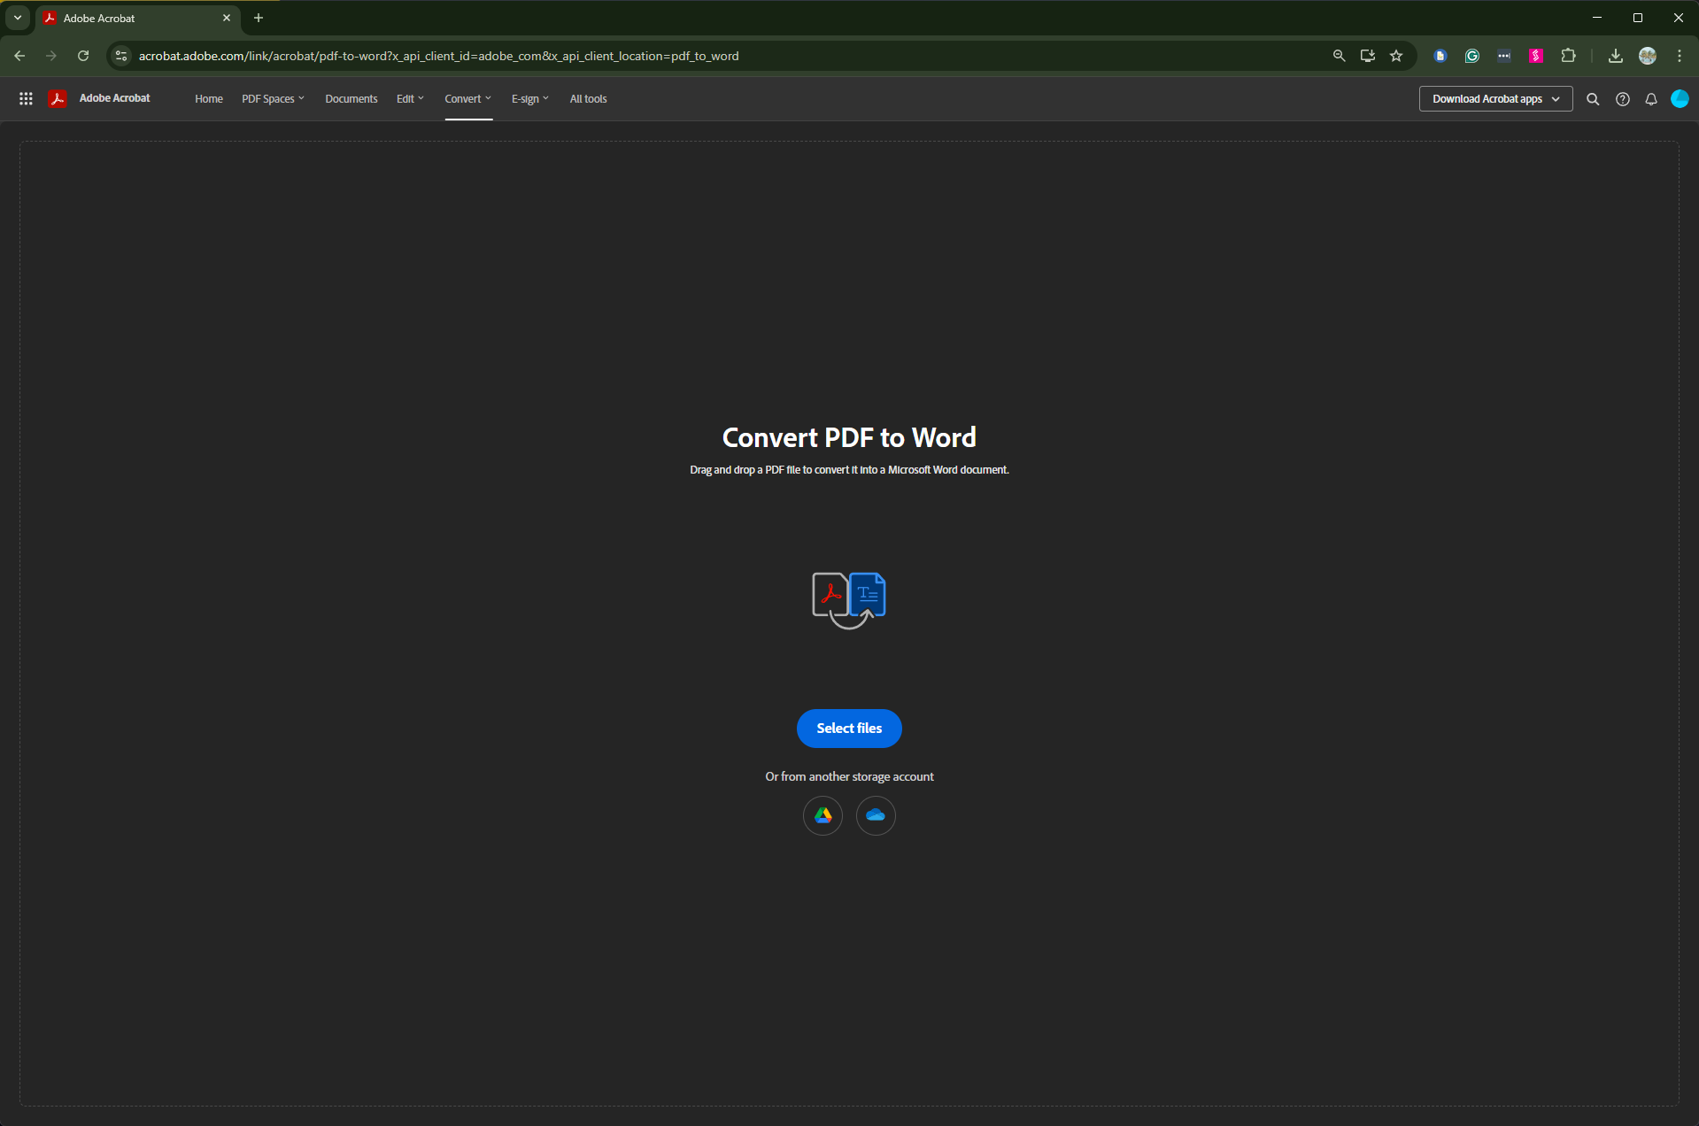Choose file from Google Drive

coord(823,815)
